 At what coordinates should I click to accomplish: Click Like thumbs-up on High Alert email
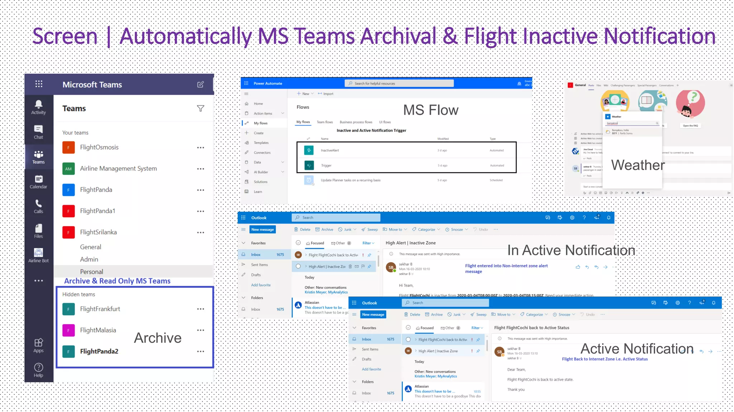[x=578, y=267]
